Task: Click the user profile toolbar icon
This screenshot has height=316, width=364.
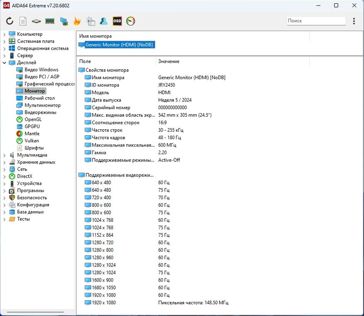Action: point(104,21)
